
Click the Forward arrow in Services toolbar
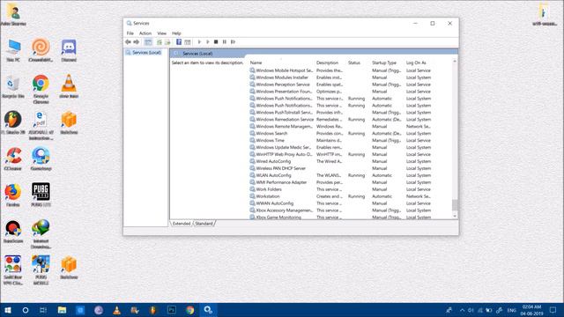click(x=137, y=42)
